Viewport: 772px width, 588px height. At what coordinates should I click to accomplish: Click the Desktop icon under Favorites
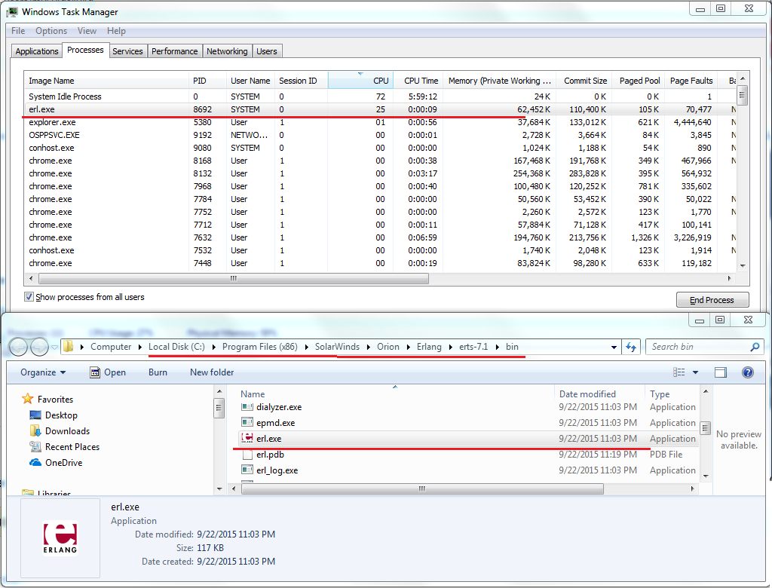click(x=35, y=415)
